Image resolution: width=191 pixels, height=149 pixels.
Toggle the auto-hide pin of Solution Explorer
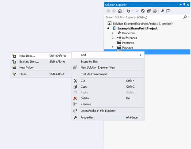pyautogui.click(x=184, y=5)
